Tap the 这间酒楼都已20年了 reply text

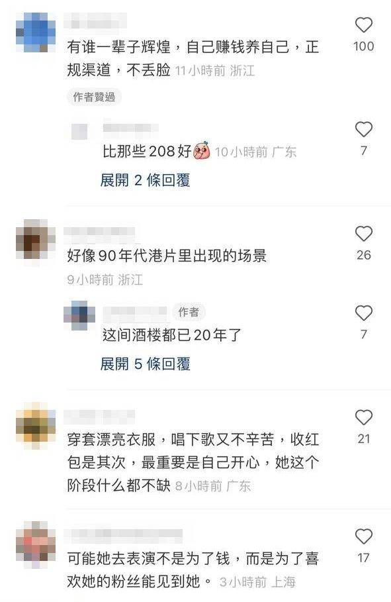point(171,335)
